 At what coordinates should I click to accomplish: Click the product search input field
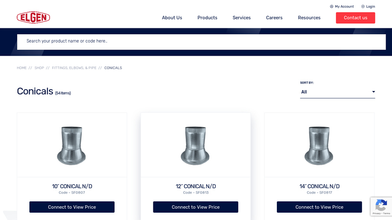(201, 41)
